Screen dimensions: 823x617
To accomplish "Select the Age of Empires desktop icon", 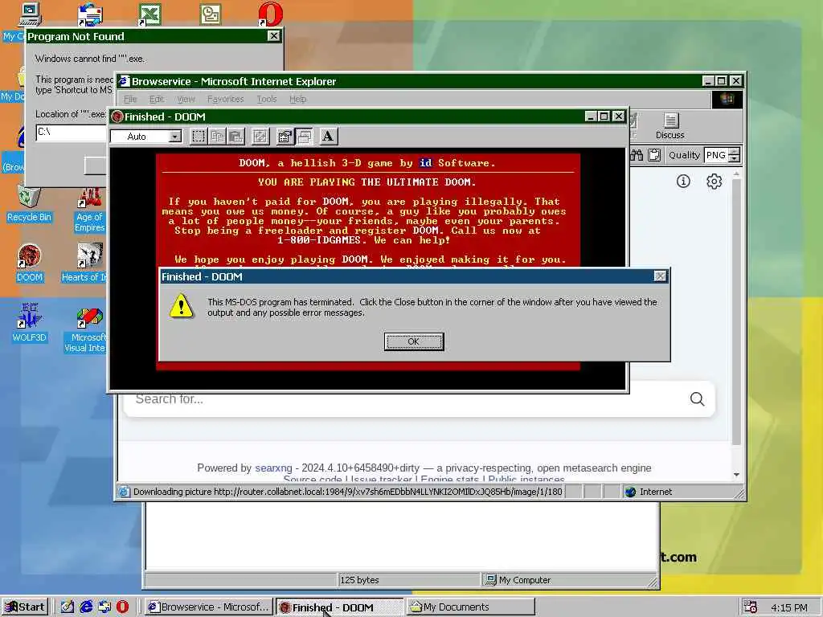I will (x=90, y=210).
